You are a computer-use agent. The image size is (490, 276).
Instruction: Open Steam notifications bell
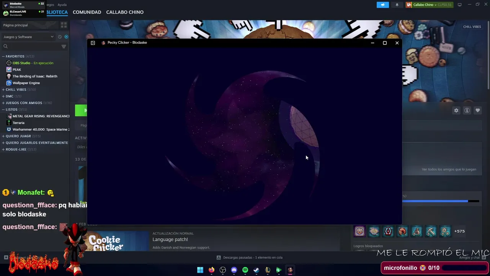tap(397, 5)
